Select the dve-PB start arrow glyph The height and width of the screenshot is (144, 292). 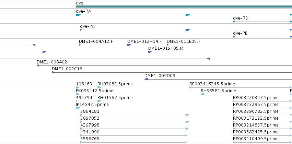(234, 37)
